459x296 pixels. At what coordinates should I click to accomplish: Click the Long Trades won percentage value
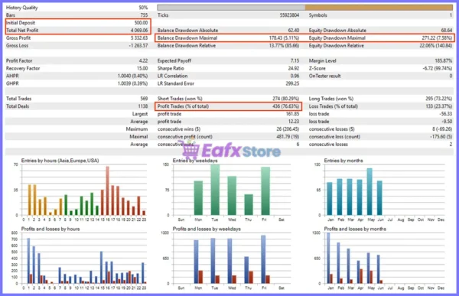coord(438,99)
